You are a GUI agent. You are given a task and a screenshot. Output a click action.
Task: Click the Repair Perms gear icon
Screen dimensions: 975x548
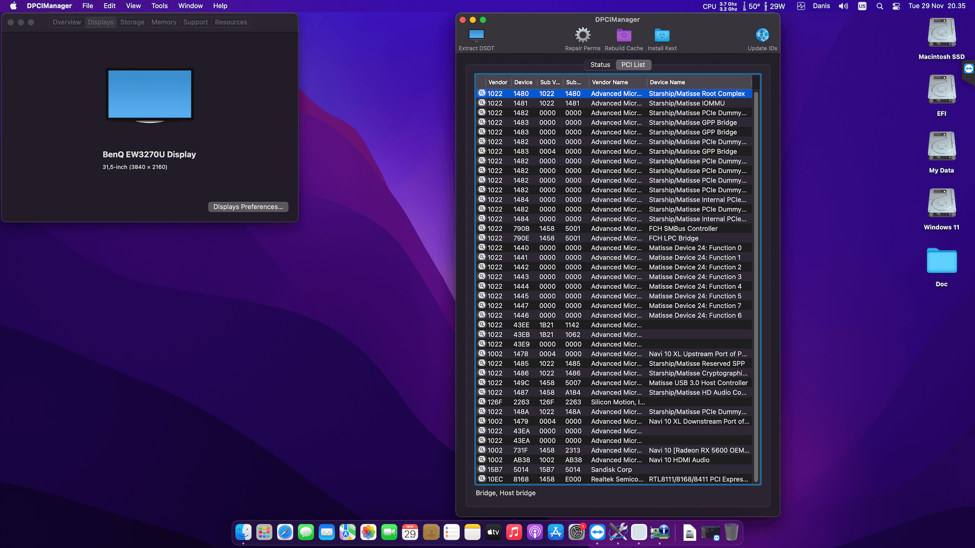582,35
